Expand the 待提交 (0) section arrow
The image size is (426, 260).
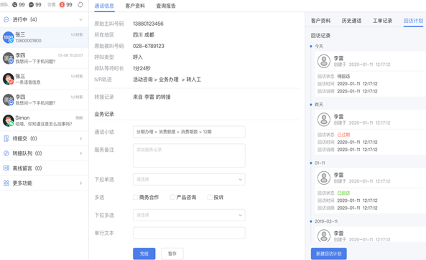tap(80, 138)
